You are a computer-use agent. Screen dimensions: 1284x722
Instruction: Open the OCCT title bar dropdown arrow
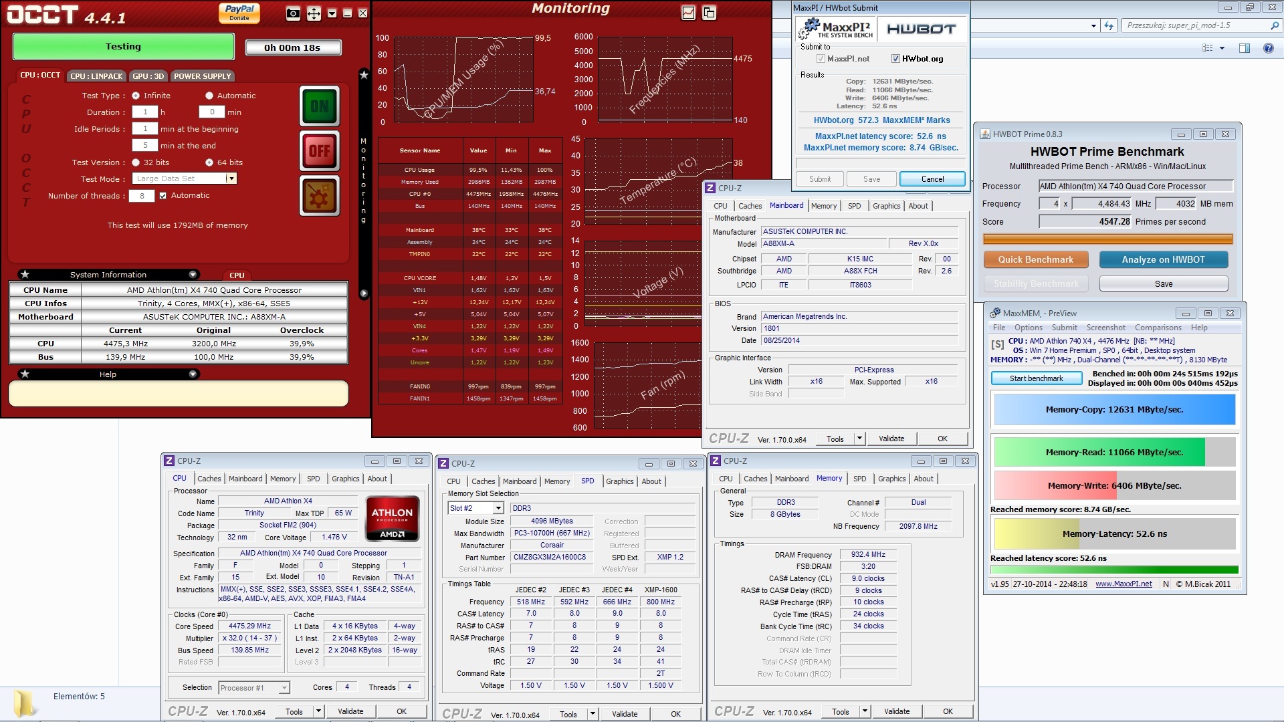click(332, 13)
